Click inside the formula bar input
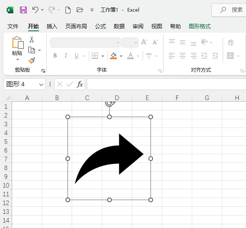Viewport: 246px width, 228px height. click(x=166, y=84)
